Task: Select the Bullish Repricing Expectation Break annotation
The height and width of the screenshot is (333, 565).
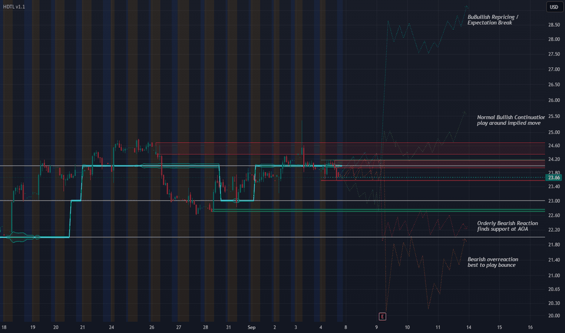Action: coord(493,20)
